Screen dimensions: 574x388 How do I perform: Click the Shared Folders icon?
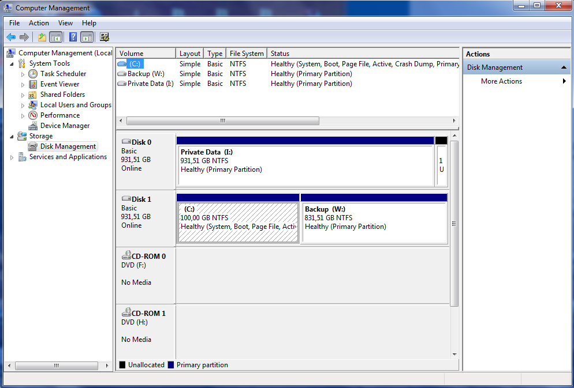click(x=33, y=95)
